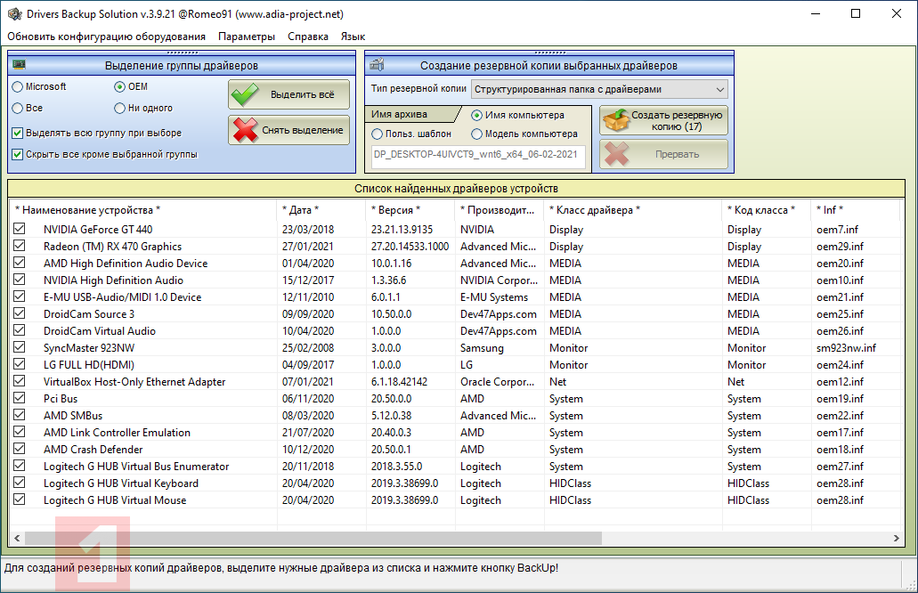Select the Все radio button
This screenshot has width=918, height=593.
tap(18, 109)
